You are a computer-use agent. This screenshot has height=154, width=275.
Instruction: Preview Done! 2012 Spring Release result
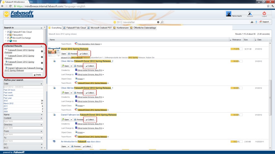73,54
